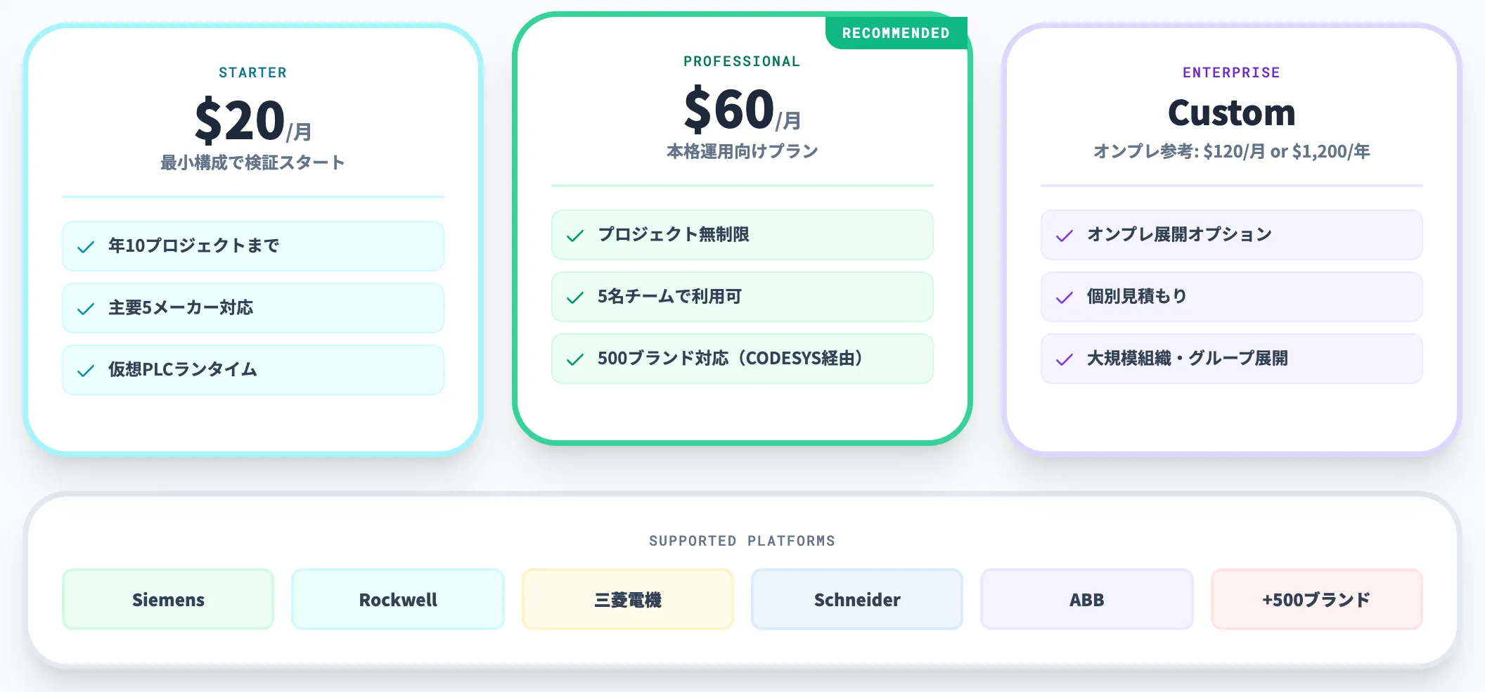Image resolution: width=1485 pixels, height=692 pixels.
Task: Click the 大規模組織・グループ展開 feature row
Action: [x=1232, y=359]
